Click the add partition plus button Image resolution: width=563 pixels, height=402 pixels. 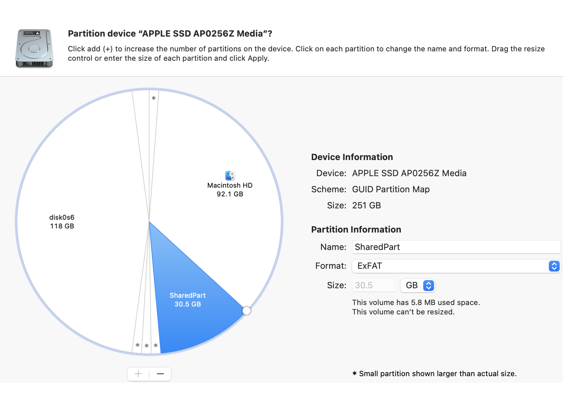(138, 374)
